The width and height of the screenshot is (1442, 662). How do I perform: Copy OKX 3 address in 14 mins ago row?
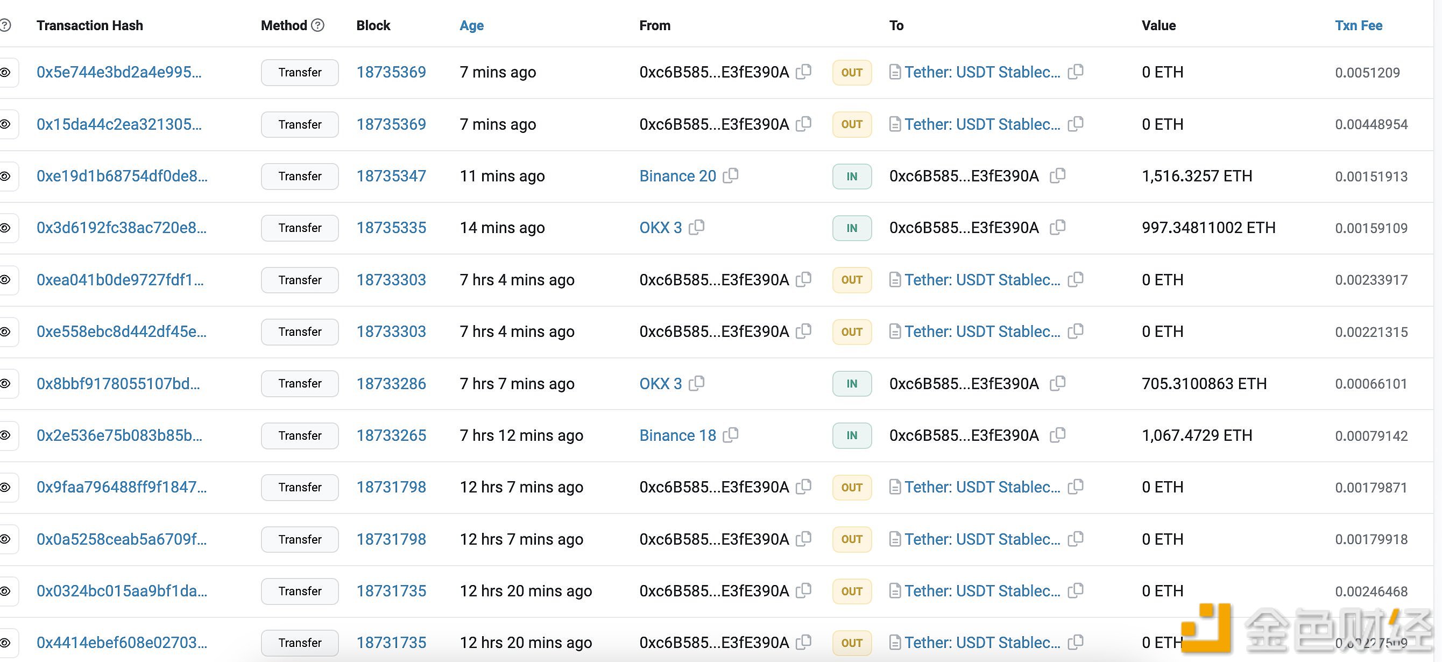tap(697, 227)
